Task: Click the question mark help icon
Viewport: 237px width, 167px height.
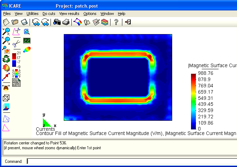Action: point(116,22)
